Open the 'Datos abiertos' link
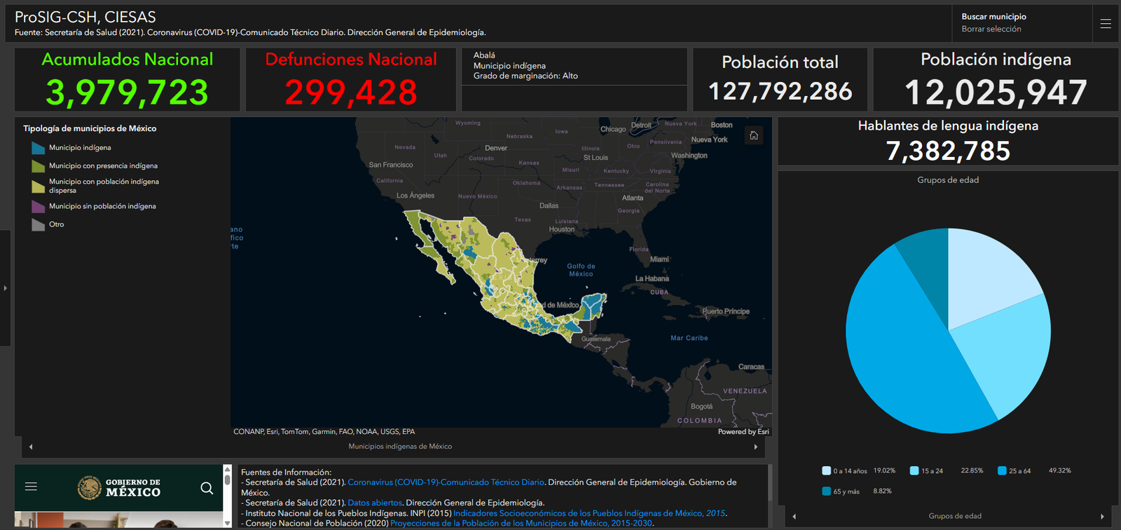 pos(375,503)
